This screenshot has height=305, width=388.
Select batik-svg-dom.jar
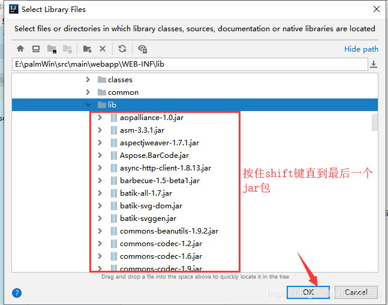point(151,206)
